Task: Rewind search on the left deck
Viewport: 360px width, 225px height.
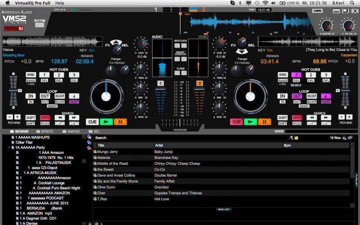Action: (x=60, y=117)
